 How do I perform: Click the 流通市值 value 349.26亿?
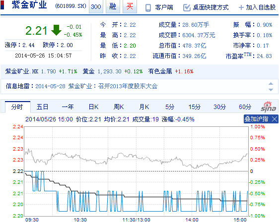click(x=194, y=56)
